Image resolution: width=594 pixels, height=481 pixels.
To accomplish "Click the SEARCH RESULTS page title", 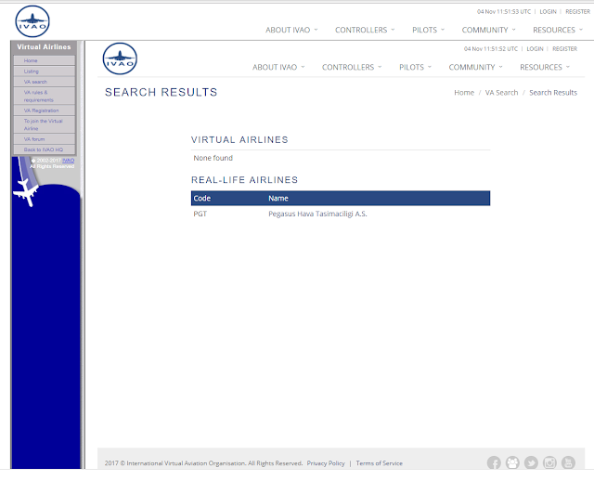I will click(x=161, y=92).
